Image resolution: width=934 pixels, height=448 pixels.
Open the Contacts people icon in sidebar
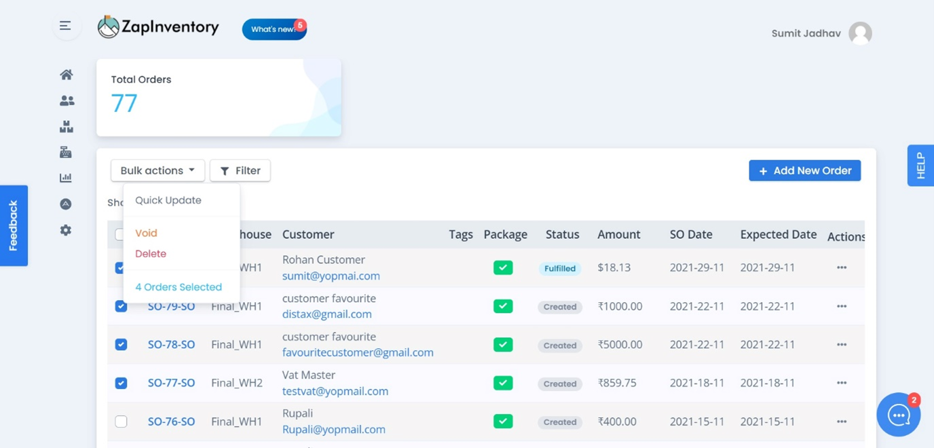[x=67, y=100]
